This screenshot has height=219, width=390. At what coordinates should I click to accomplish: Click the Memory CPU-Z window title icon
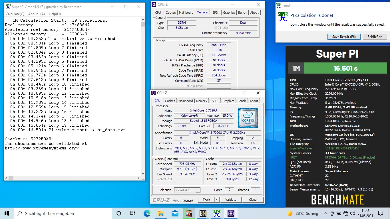[154, 5]
